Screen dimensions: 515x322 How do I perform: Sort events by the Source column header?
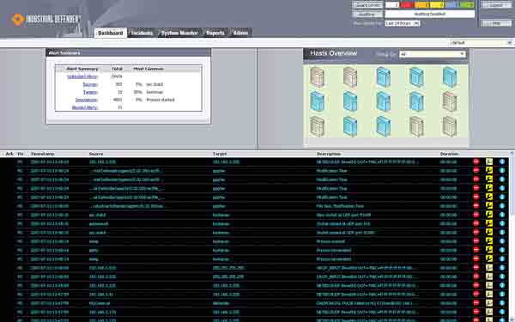tap(96, 154)
